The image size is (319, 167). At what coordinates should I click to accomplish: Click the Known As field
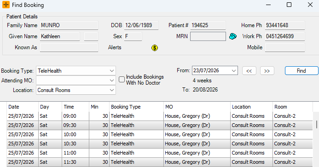69,47
